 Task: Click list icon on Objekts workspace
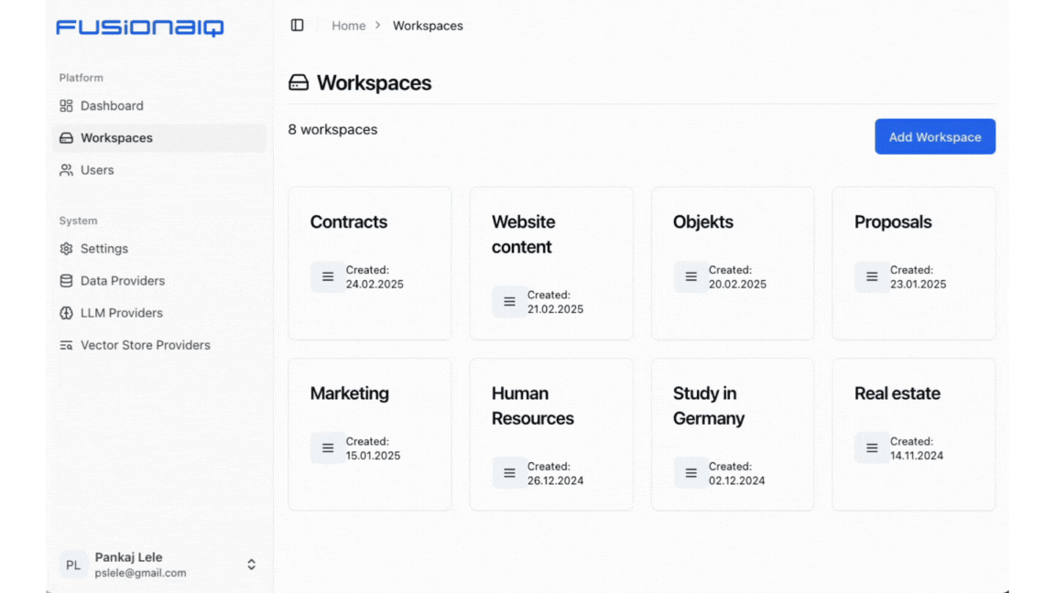(x=691, y=277)
